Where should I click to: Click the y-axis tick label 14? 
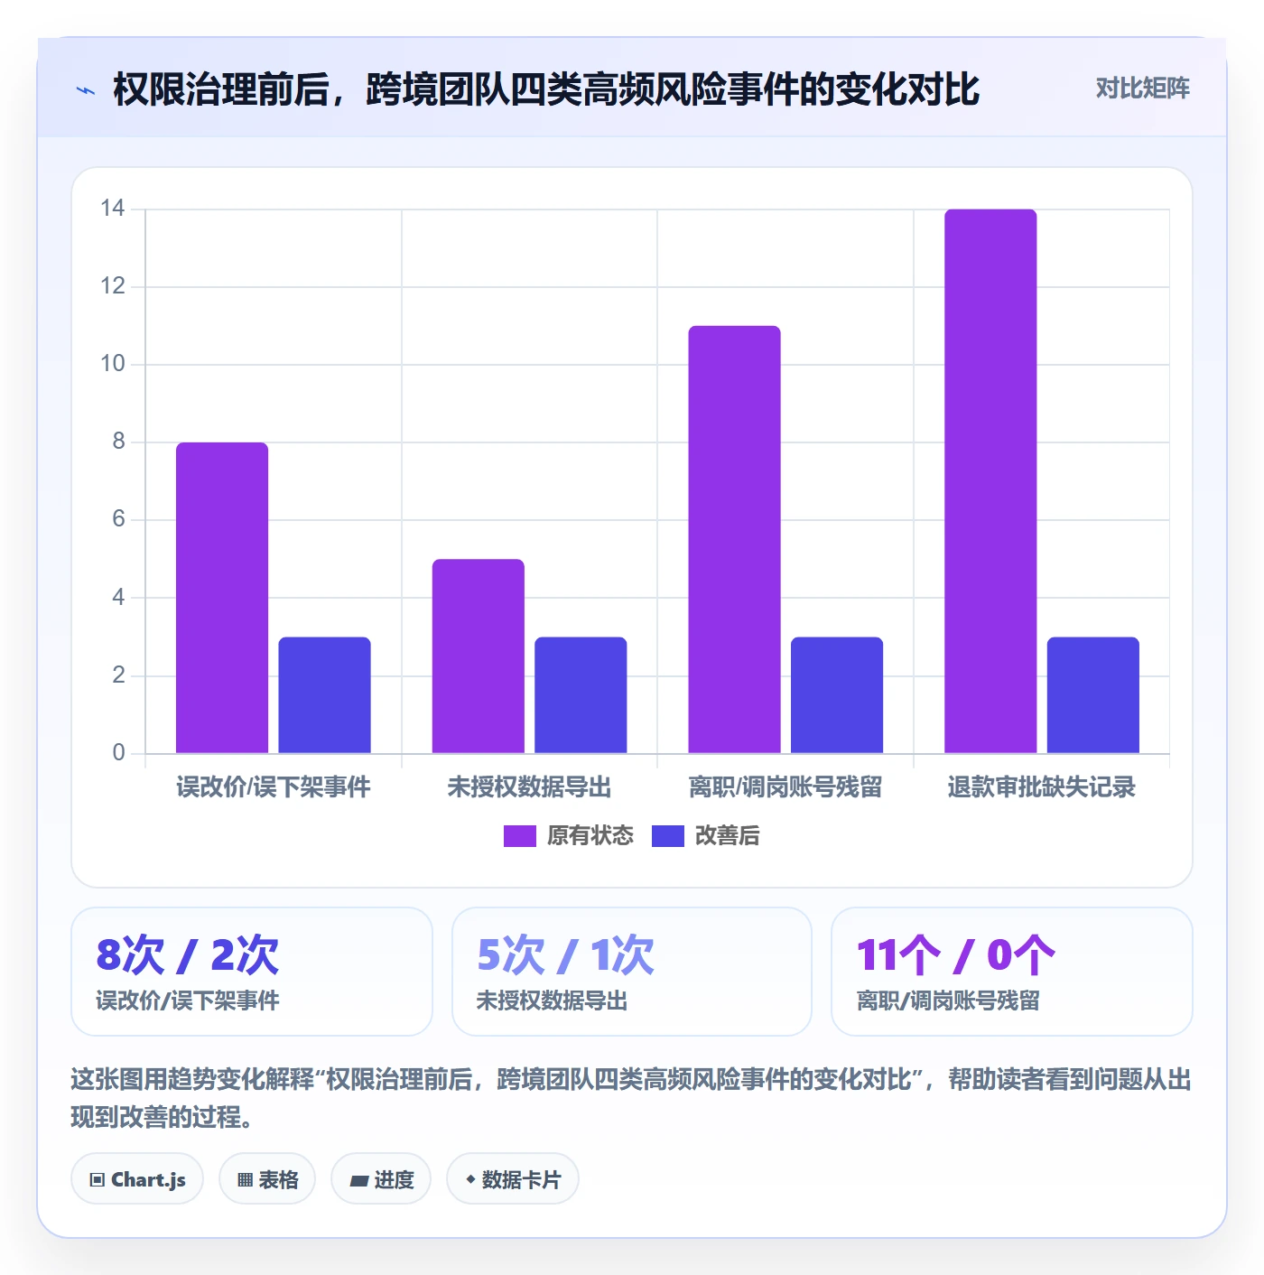pyautogui.click(x=113, y=209)
